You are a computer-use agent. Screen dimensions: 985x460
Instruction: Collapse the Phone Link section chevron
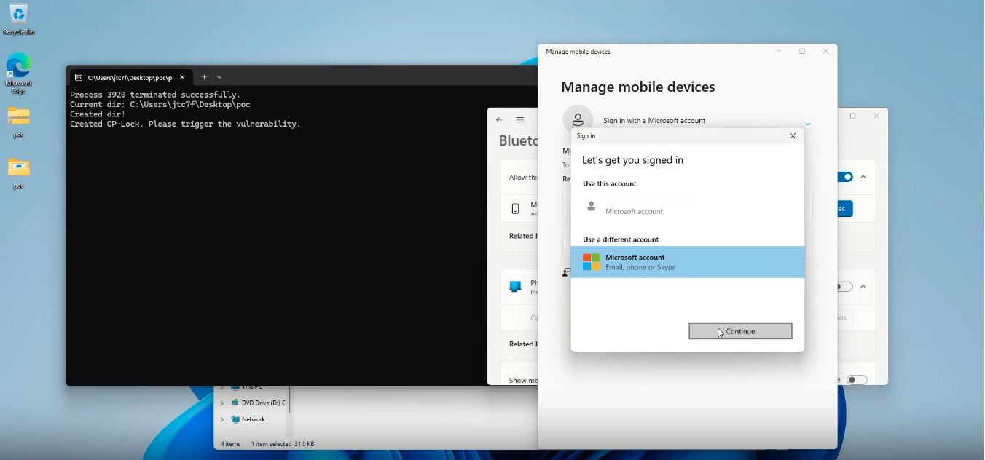tap(863, 287)
